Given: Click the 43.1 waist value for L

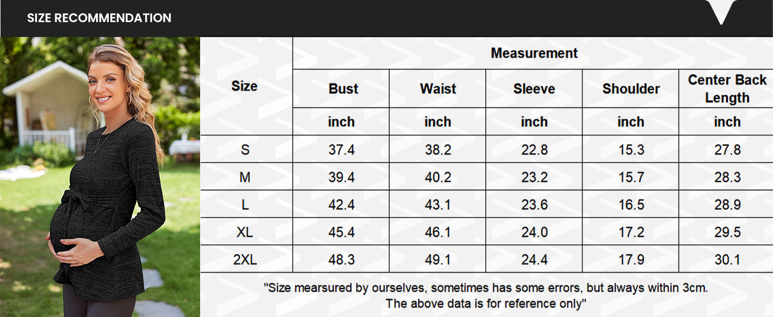Looking at the screenshot, I should (438, 205).
